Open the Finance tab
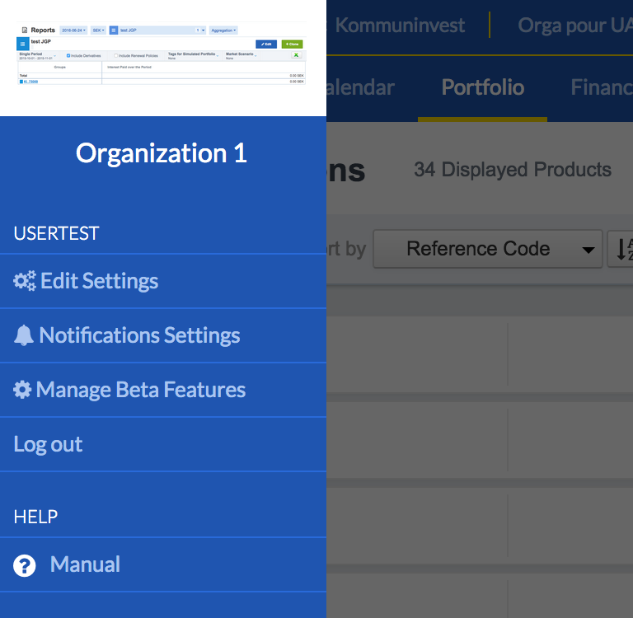The width and height of the screenshot is (633, 618). pos(602,87)
